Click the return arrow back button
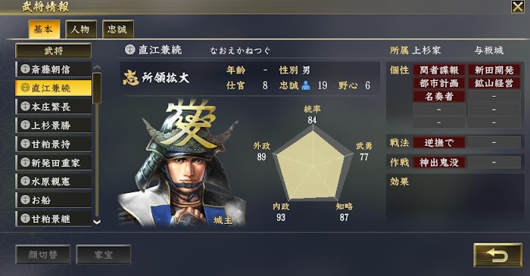Image resolution: width=530 pixels, height=276 pixels. click(497, 256)
